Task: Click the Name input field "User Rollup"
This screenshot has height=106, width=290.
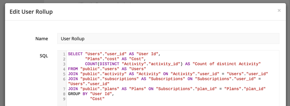Action: (168, 38)
